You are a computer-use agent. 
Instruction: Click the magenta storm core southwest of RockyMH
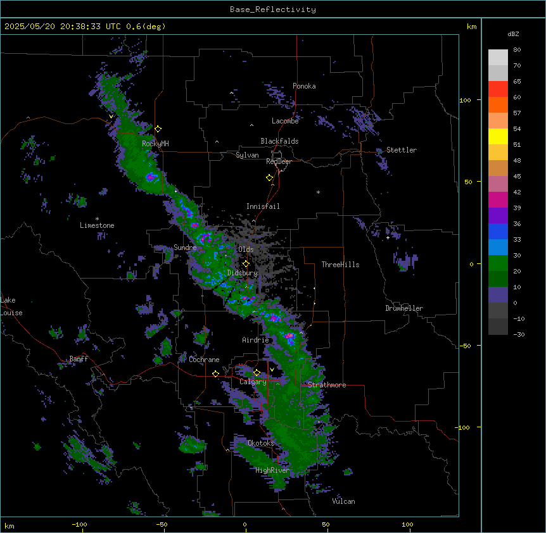click(150, 177)
